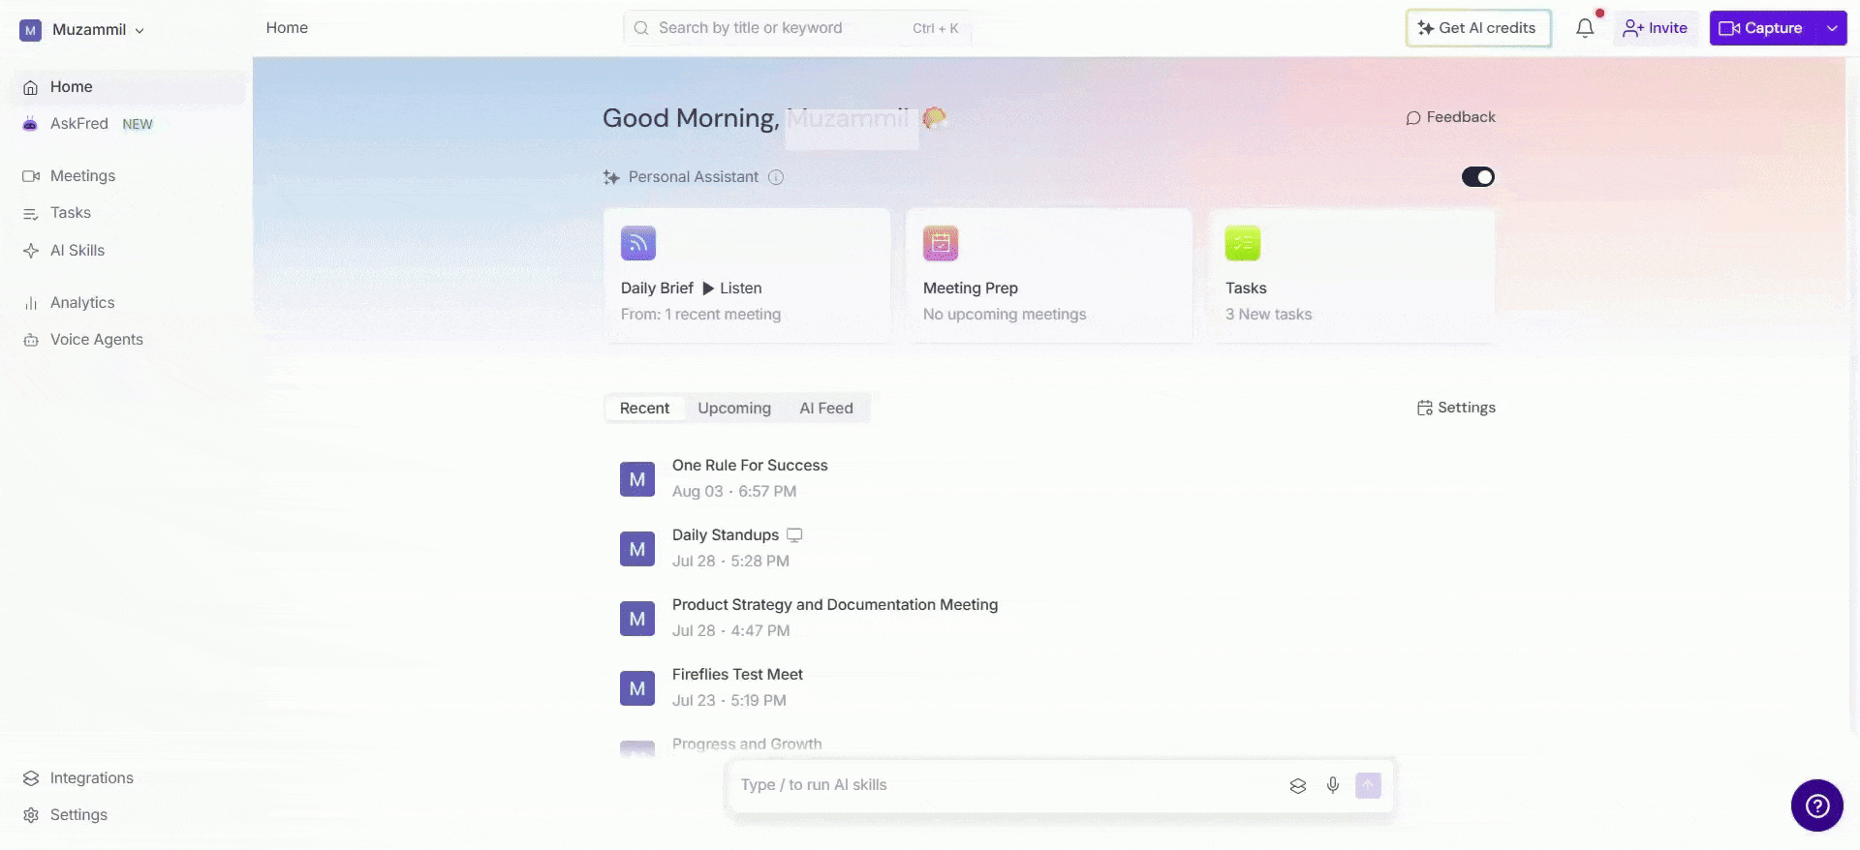1860x850 pixels.
Task: Open Progress and Growth meeting
Action: 747,744
